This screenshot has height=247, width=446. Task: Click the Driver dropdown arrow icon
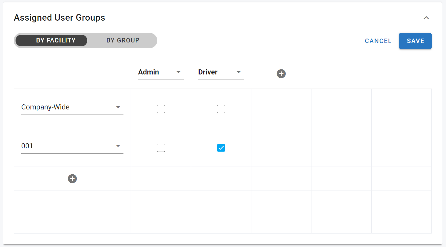pyautogui.click(x=239, y=72)
